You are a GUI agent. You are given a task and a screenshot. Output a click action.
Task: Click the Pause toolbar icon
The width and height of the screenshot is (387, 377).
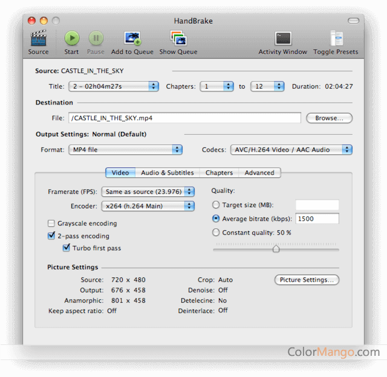point(96,38)
